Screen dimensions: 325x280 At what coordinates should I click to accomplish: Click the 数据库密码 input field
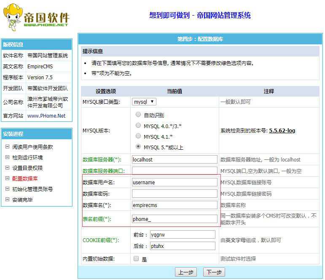175,194
